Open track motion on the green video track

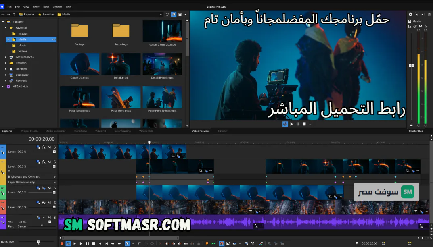38,188
